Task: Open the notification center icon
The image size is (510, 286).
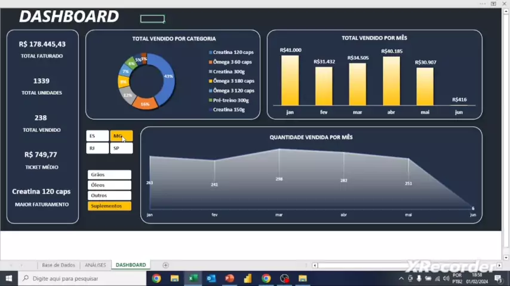Action: point(498,278)
